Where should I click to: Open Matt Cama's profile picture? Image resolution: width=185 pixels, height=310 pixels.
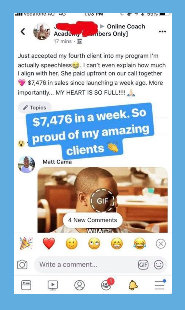[x=27, y=165]
